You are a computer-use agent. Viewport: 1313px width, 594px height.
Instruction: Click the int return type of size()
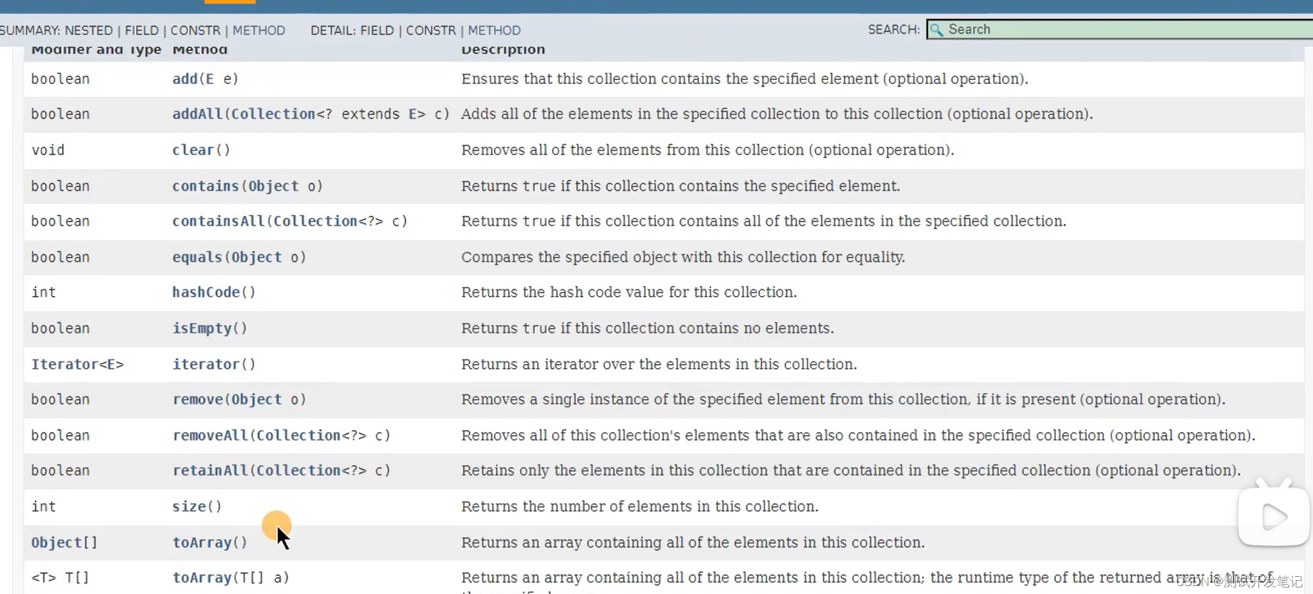[44, 506]
